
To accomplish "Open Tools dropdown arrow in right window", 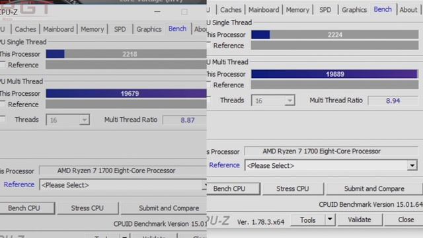I will [x=330, y=219].
